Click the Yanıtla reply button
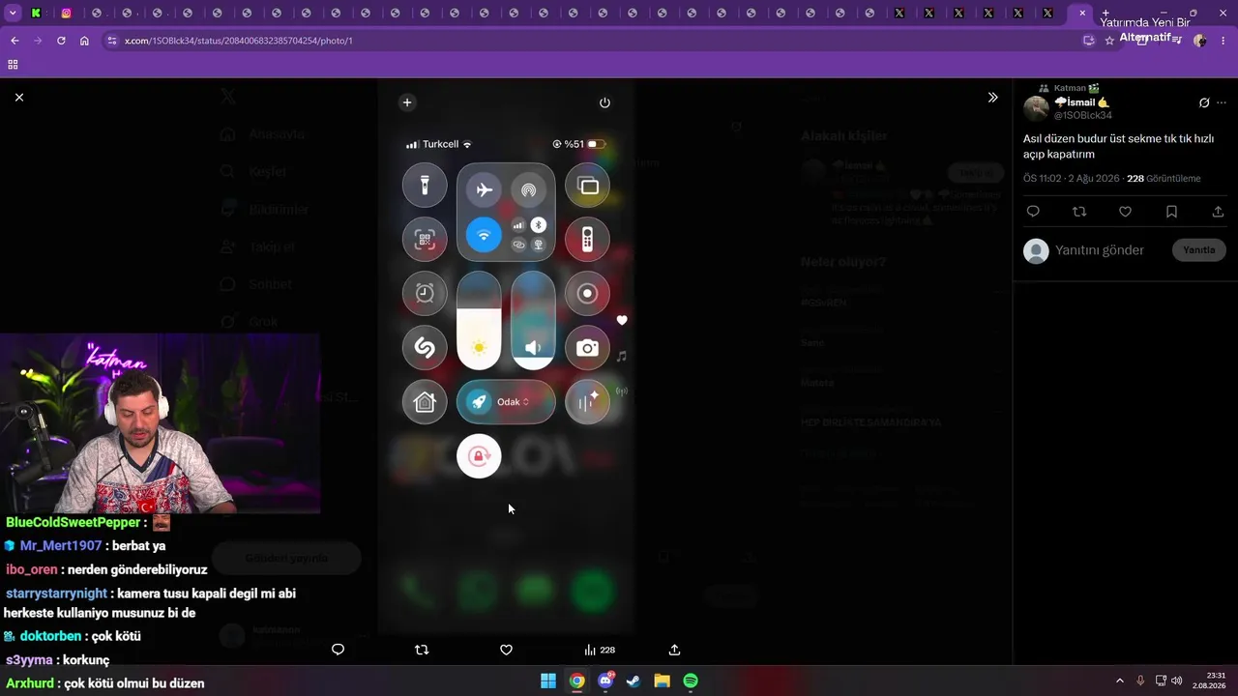The width and height of the screenshot is (1238, 696). pyautogui.click(x=1199, y=250)
